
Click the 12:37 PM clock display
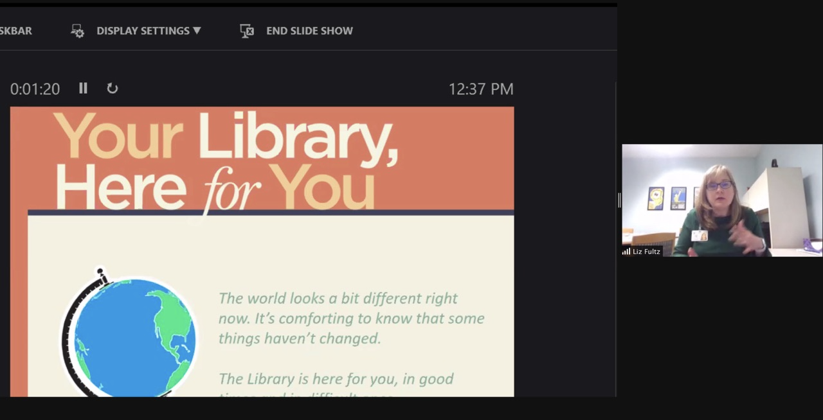click(481, 89)
